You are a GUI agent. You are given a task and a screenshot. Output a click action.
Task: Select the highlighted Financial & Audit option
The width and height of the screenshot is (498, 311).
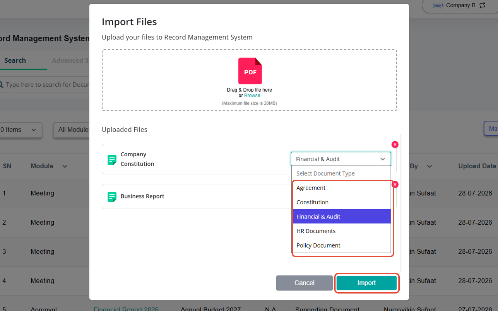pos(342,216)
